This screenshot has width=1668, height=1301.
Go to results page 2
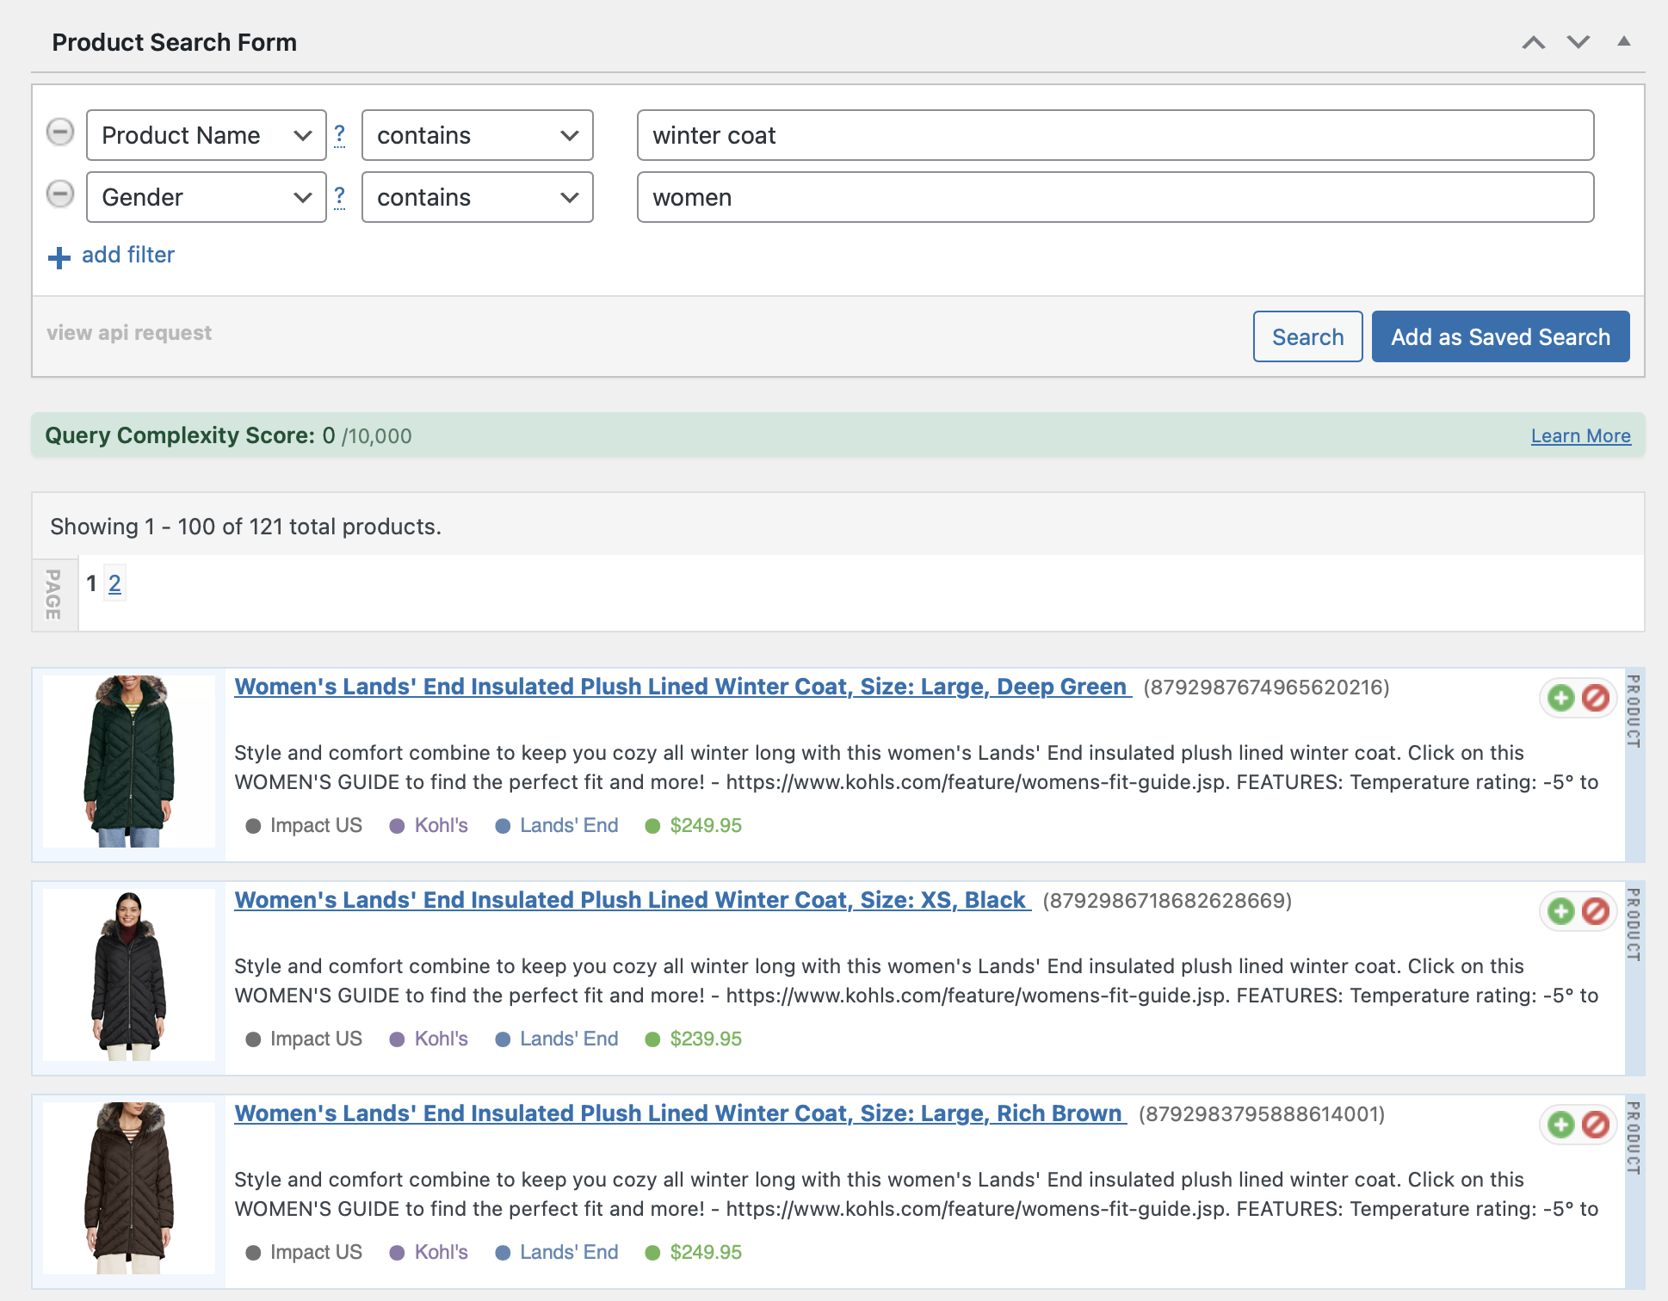[x=114, y=583]
